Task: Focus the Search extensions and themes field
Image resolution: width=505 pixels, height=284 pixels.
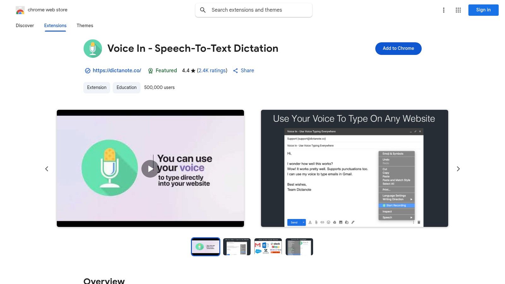Action: coord(254,10)
